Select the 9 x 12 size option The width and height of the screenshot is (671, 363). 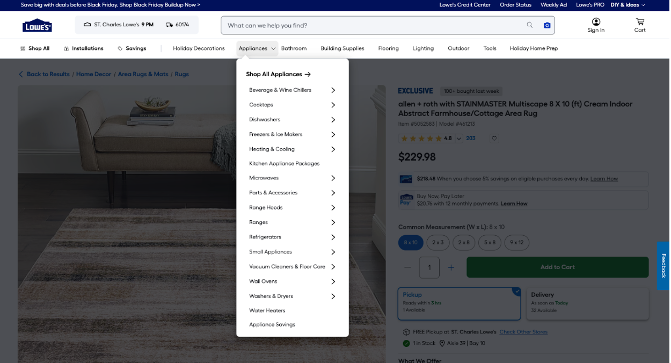click(516, 242)
